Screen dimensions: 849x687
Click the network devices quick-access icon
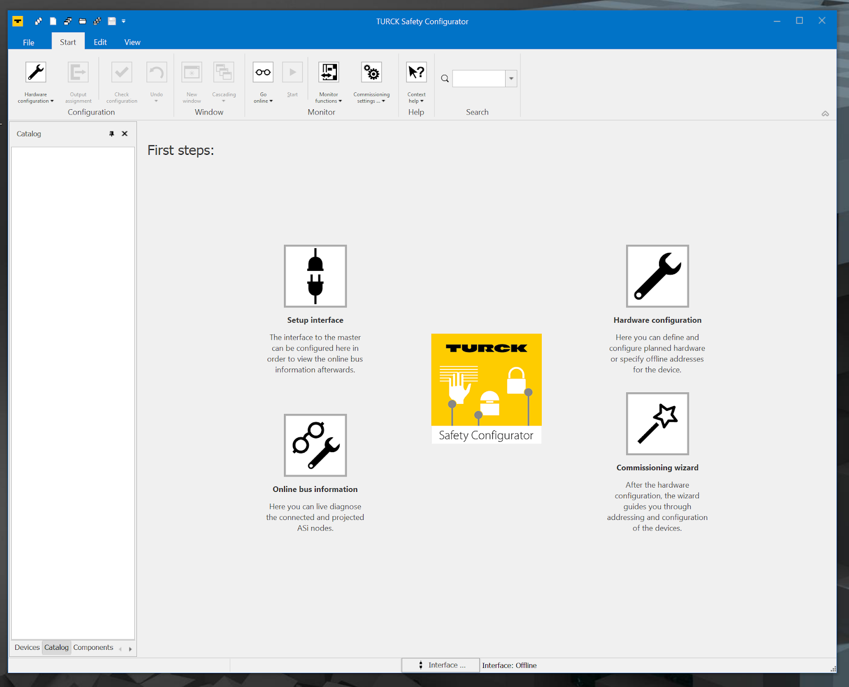click(97, 21)
